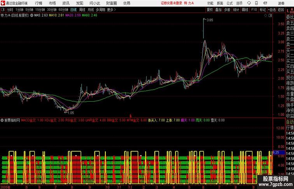Open the 公式 menu
Screen dimensions: 294x189
tap(229, 3)
